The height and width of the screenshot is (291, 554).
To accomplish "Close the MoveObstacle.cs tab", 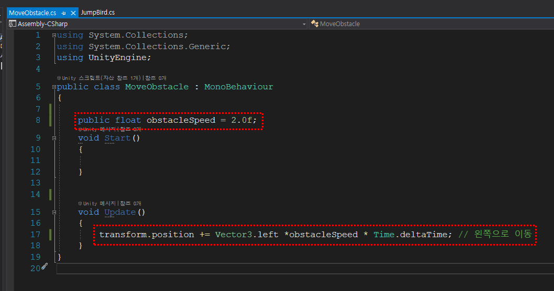I will [x=73, y=13].
